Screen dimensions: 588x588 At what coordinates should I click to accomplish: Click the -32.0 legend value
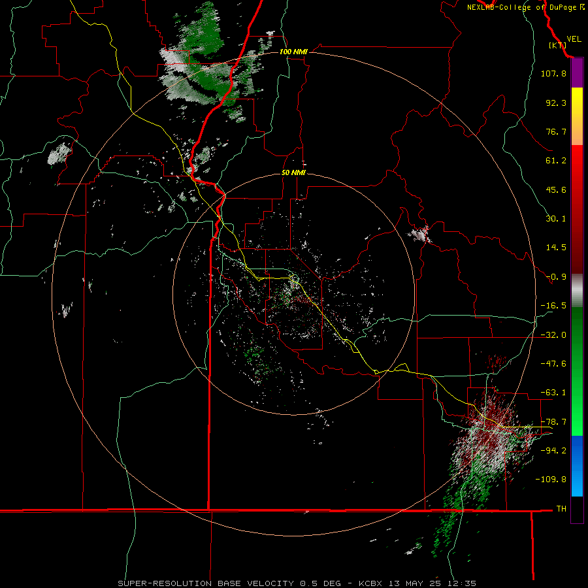[x=553, y=335]
